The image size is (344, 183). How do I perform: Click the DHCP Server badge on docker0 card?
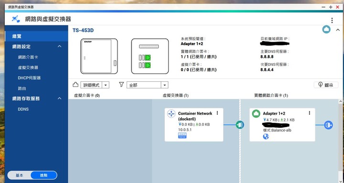coord(182,135)
